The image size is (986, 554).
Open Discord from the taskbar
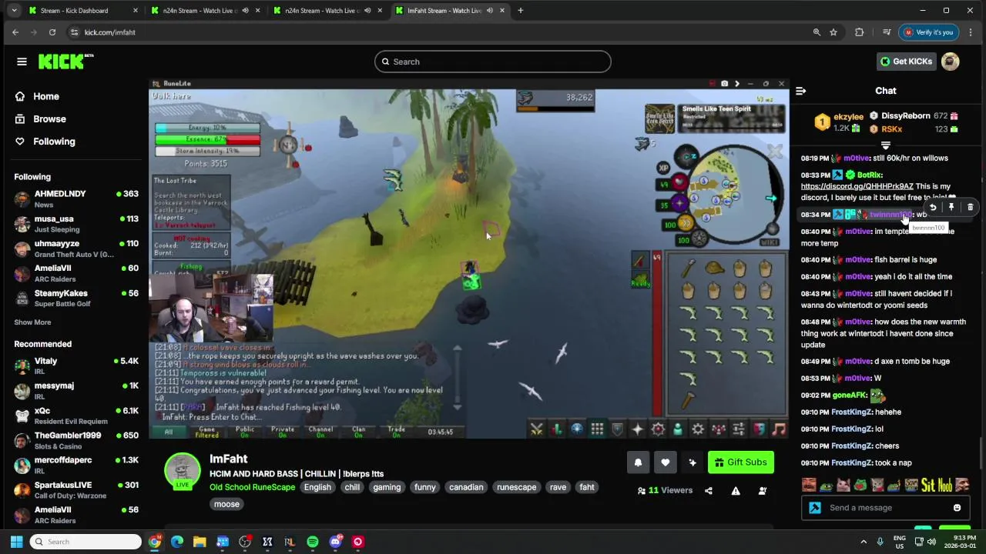335,542
